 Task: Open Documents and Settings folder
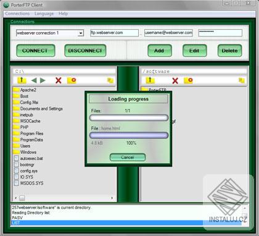[x=38, y=109]
